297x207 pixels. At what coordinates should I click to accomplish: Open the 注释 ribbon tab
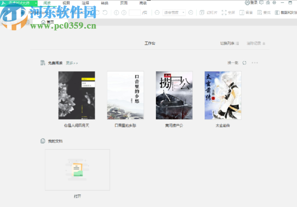[85, 3]
